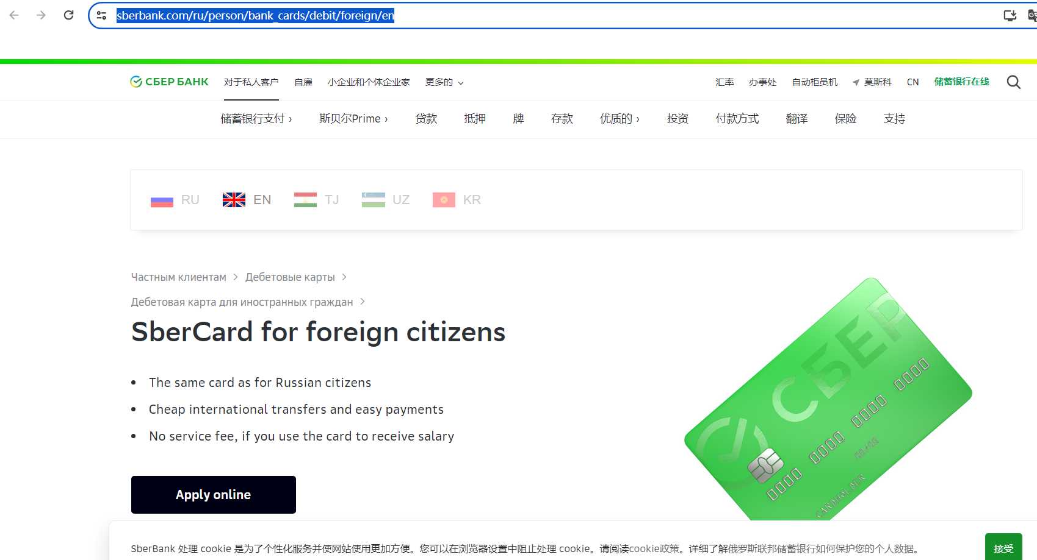Screen dimensions: 1037x560
Task: Open the 存款 menu item
Action: 562,119
